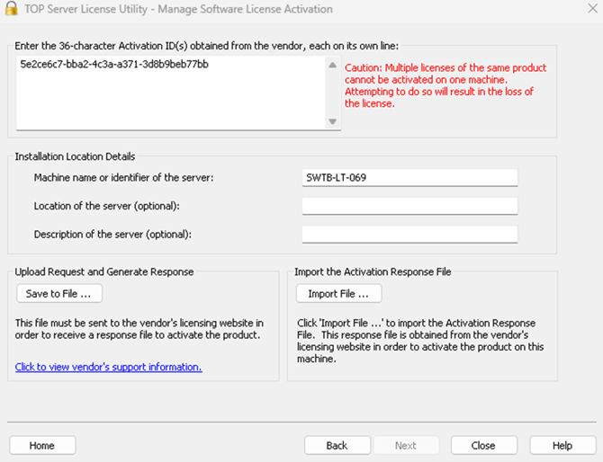Image resolution: width=603 pixels, height=462 pixels.
Task: Go to the previous step with Back
Action: coord(337,445)
